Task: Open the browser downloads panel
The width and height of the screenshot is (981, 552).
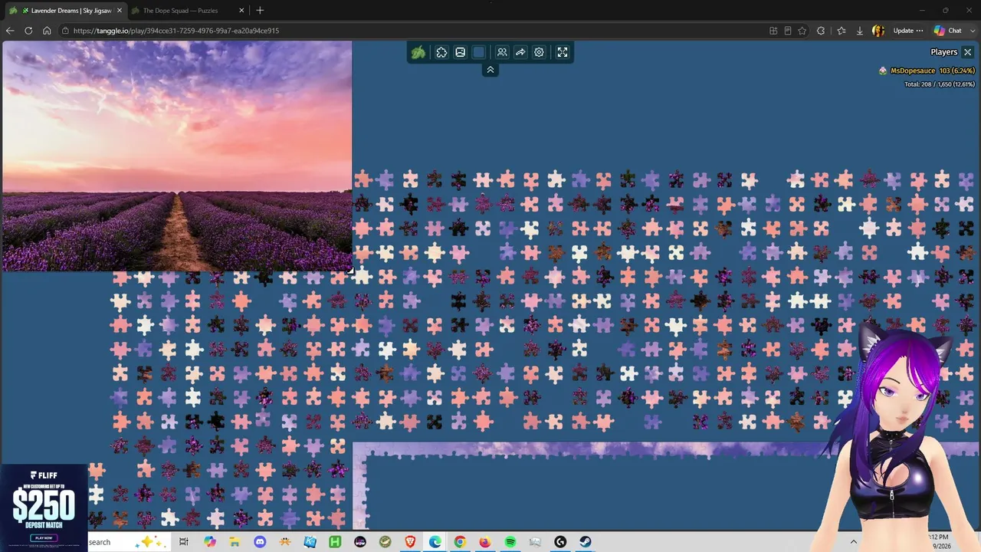Action: pos(860,31)
